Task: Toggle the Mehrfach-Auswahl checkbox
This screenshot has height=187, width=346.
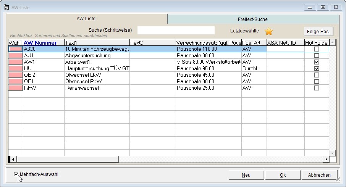Action: pyautogui.click(x=16, y=174)
